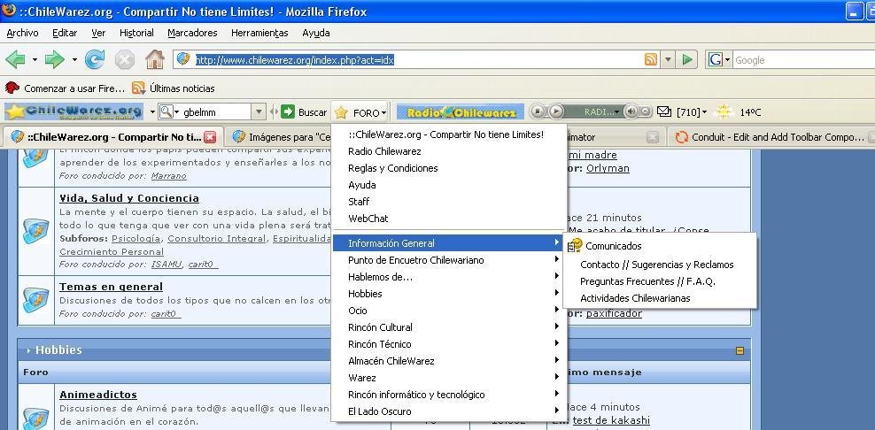Screen dimensions: 875x430
Task: Open moderator ISAMU profile link
Action: click(166, 265)
